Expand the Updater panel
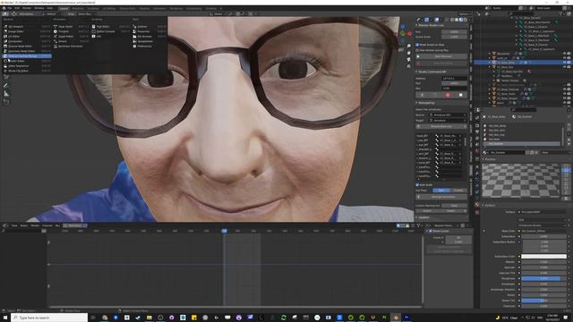 417,217
